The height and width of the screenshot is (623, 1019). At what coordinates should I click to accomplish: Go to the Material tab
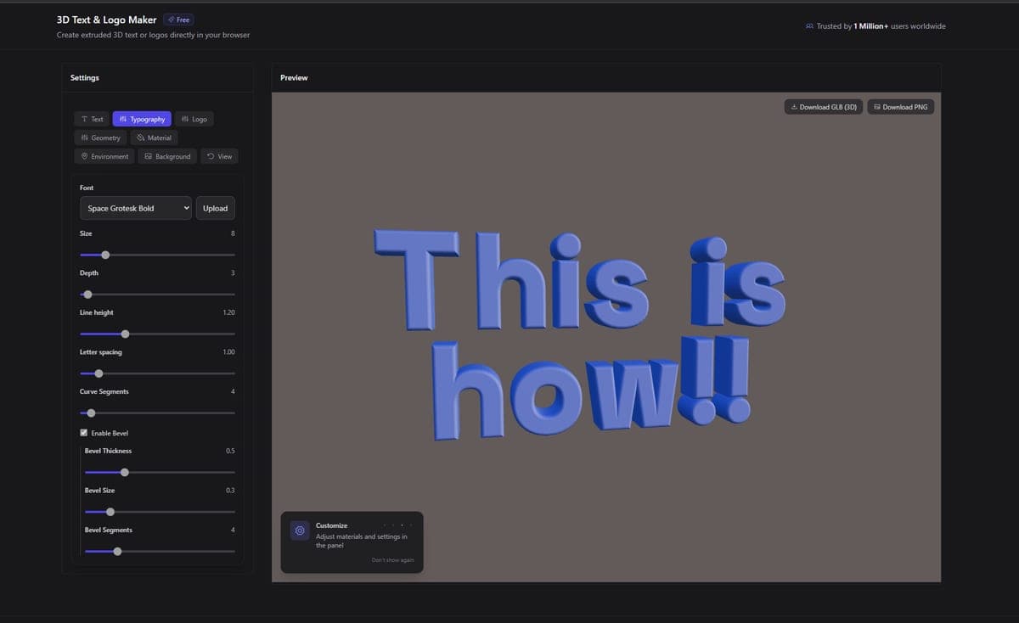154,138
